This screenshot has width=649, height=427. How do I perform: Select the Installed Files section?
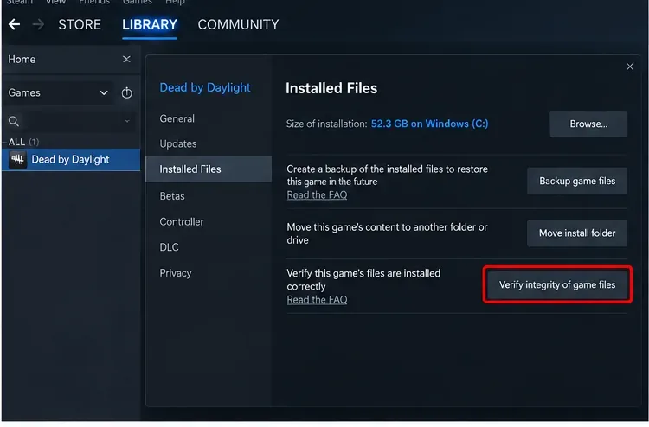(x=209, y=169)
